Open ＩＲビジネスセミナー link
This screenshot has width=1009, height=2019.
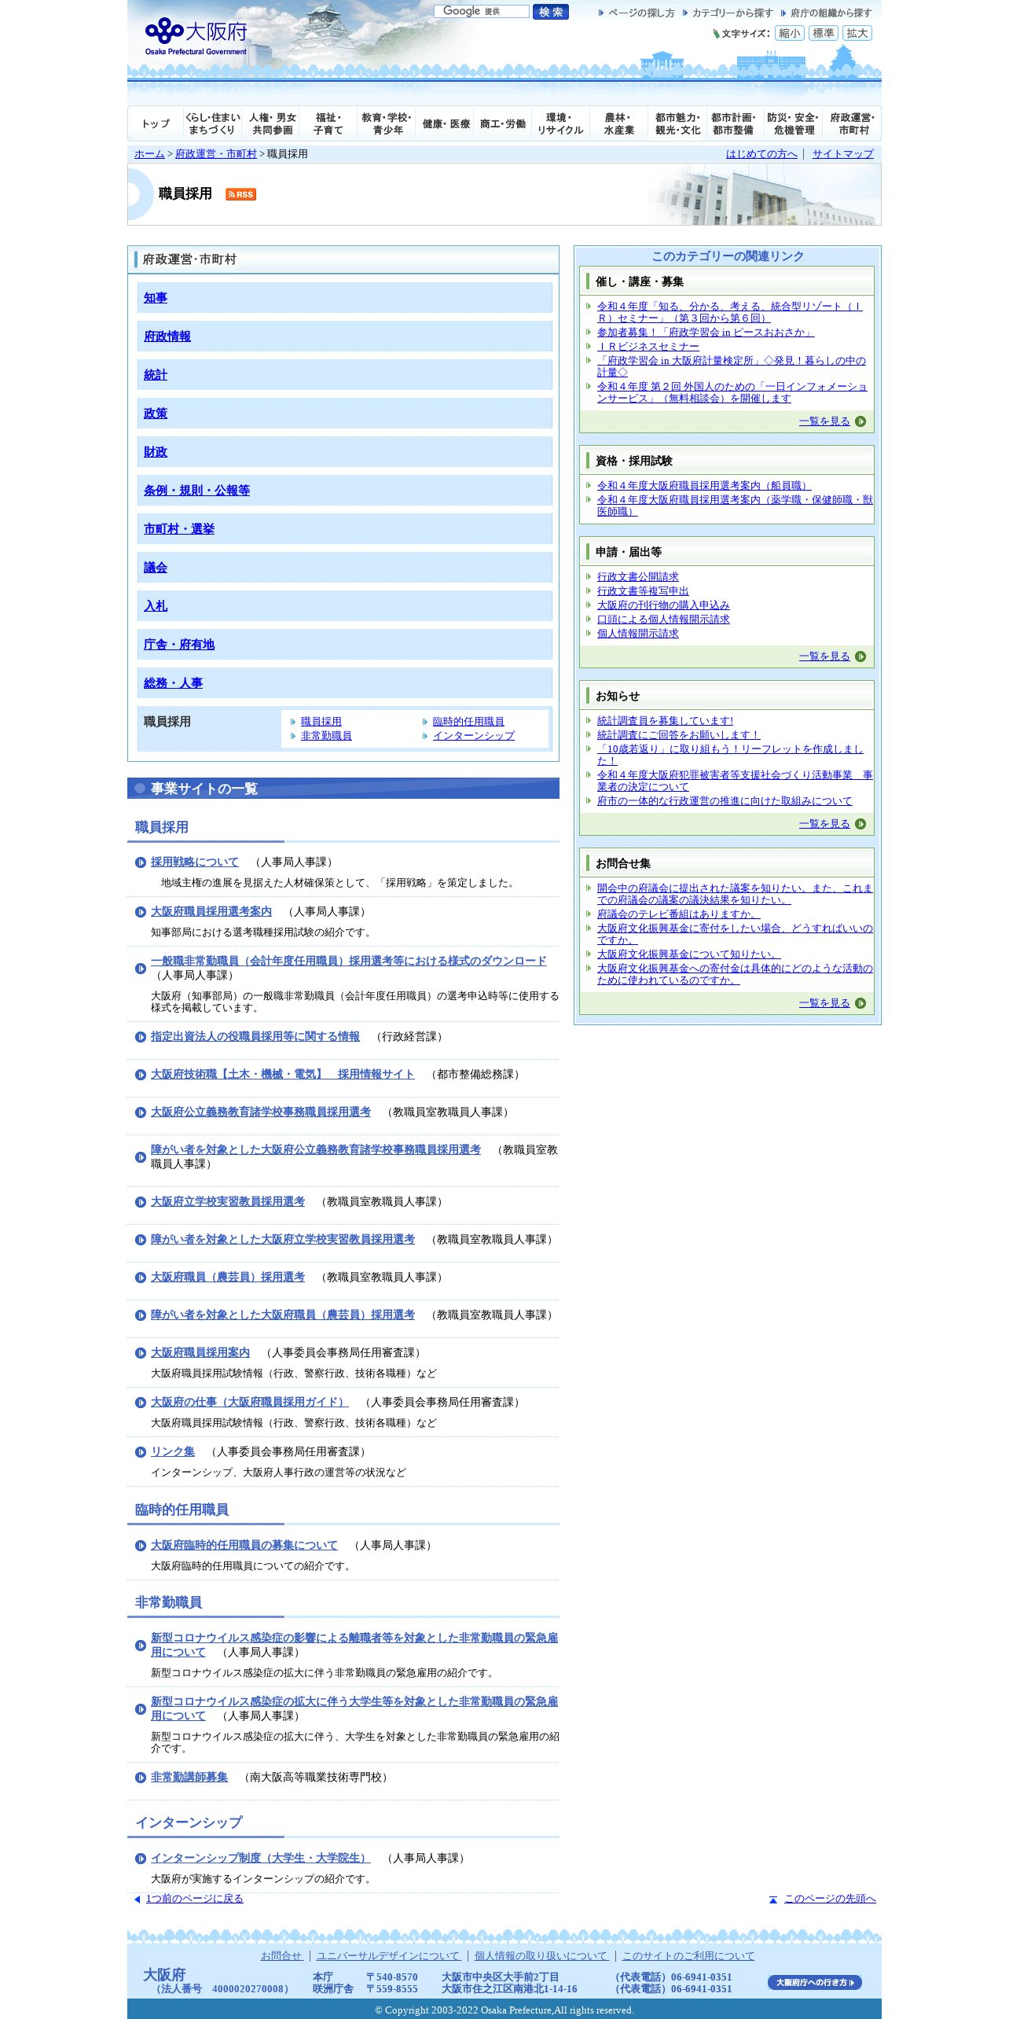[648, 347]
